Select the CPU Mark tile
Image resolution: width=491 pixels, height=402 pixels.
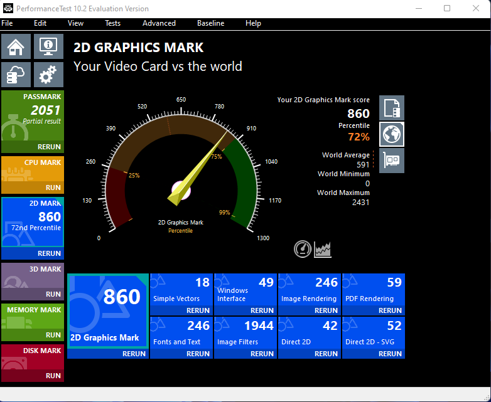click(x=33, y=169)
